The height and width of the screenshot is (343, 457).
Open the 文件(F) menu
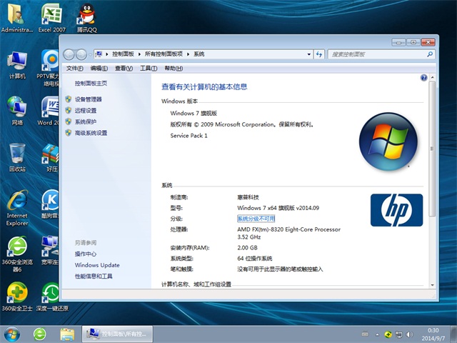(75, 69)
